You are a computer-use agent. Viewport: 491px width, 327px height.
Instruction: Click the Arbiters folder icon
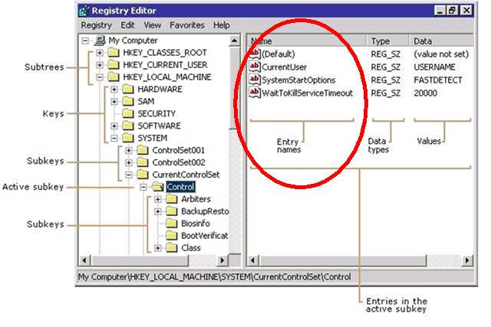[172, 199]
